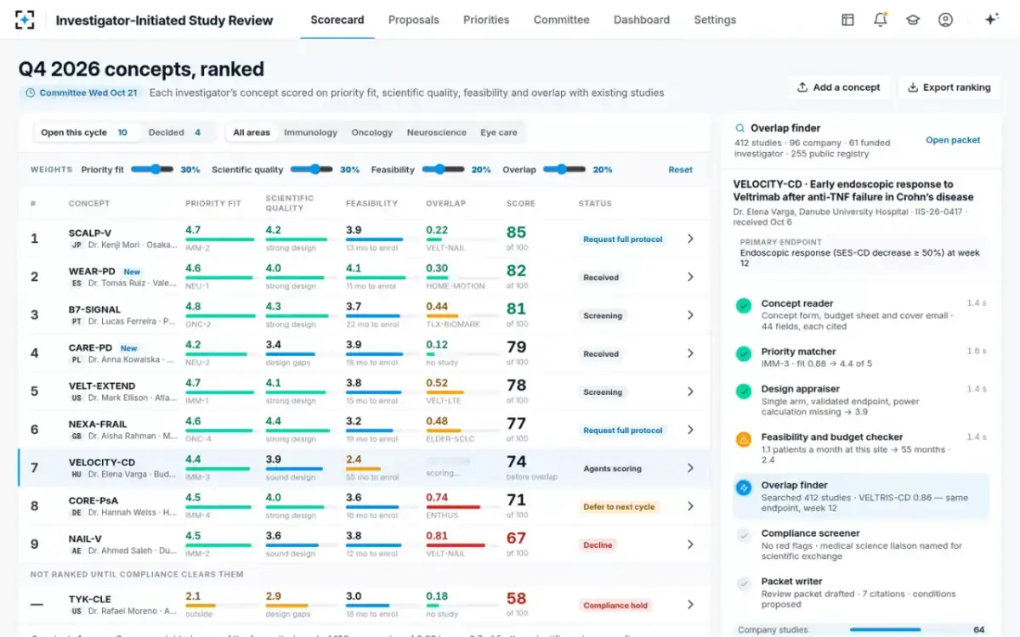Image resolution: width=1020 pixels, height=637 pixels.
Task: Open packet link in Overlap finder
Action: (953, 140)
